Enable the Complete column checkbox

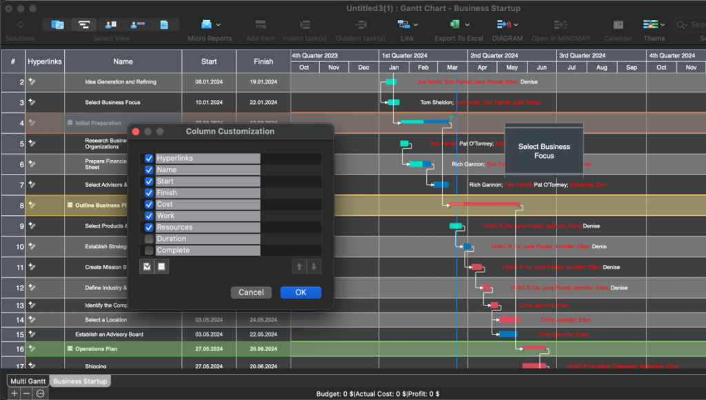coord(148,250)
